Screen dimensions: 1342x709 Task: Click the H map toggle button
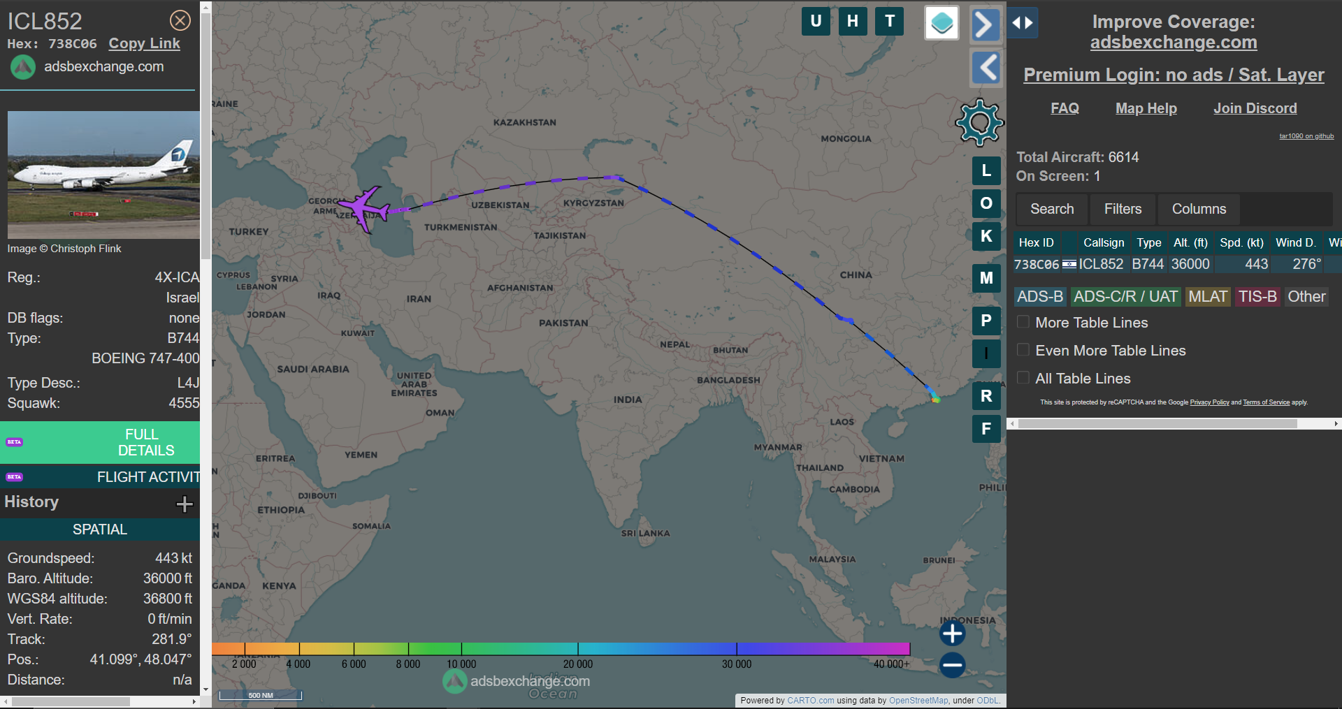(x=853, y=21)
